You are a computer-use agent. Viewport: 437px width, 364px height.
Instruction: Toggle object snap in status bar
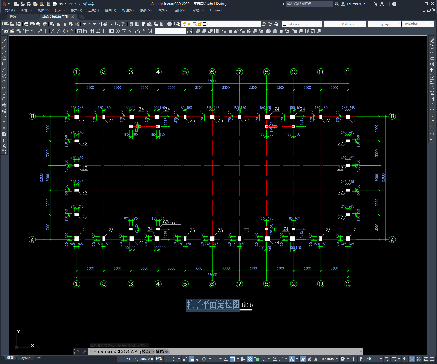(232, 359)
